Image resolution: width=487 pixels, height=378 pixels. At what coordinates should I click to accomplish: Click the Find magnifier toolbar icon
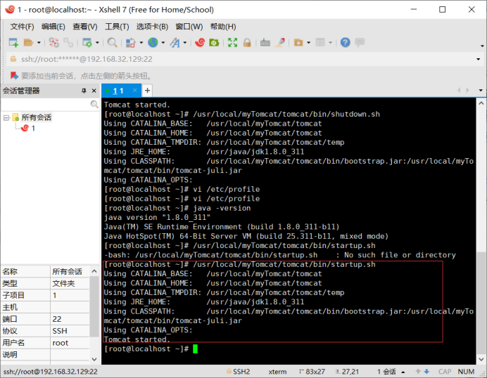(112, 42)
